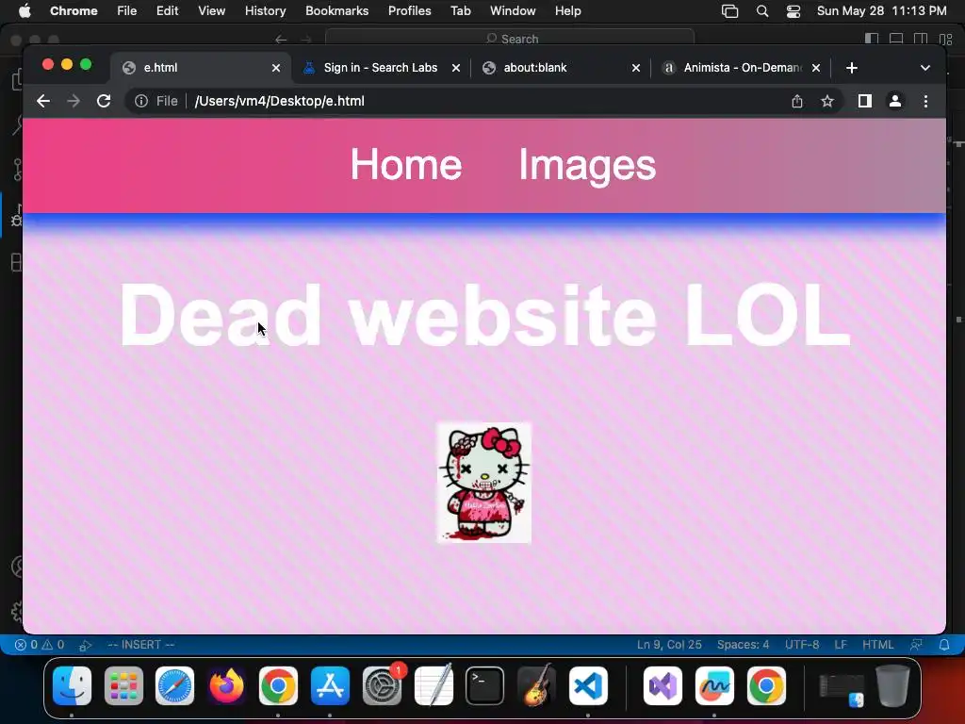Close the Animista tab
965x724 pixels.
tap(816, 68)
